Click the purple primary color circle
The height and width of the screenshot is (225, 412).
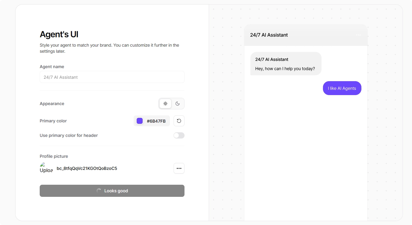(x=140, y=121)
